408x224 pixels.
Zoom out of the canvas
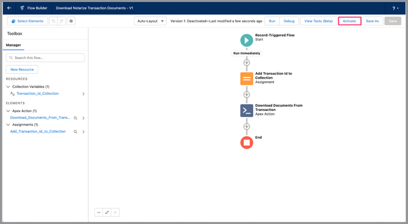click(99, 212)
